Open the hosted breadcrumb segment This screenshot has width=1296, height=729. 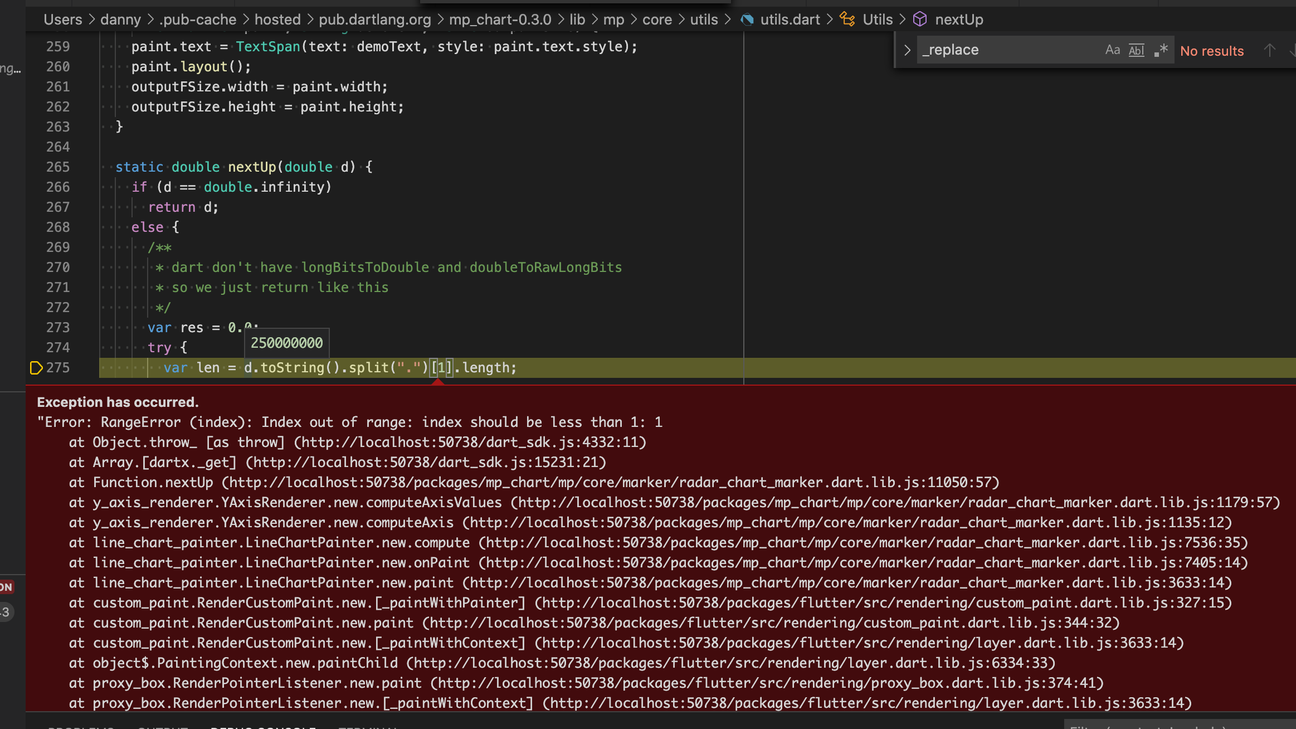coord(277,20)
